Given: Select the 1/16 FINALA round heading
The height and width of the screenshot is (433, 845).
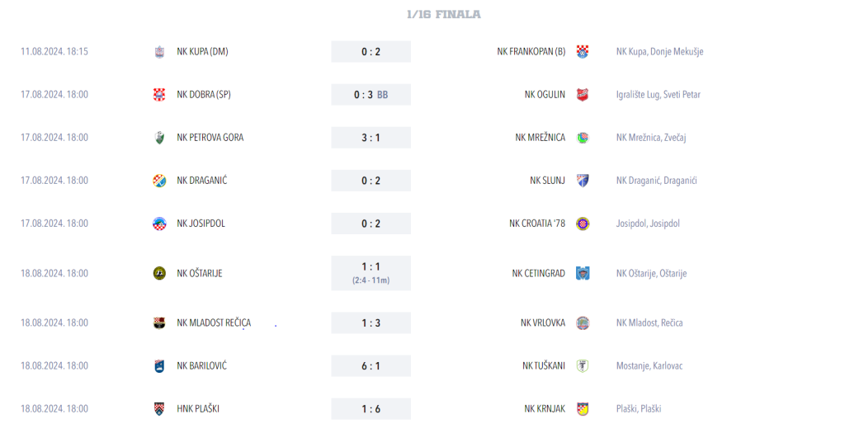Looking at the screenshot, I should point(443,15).
